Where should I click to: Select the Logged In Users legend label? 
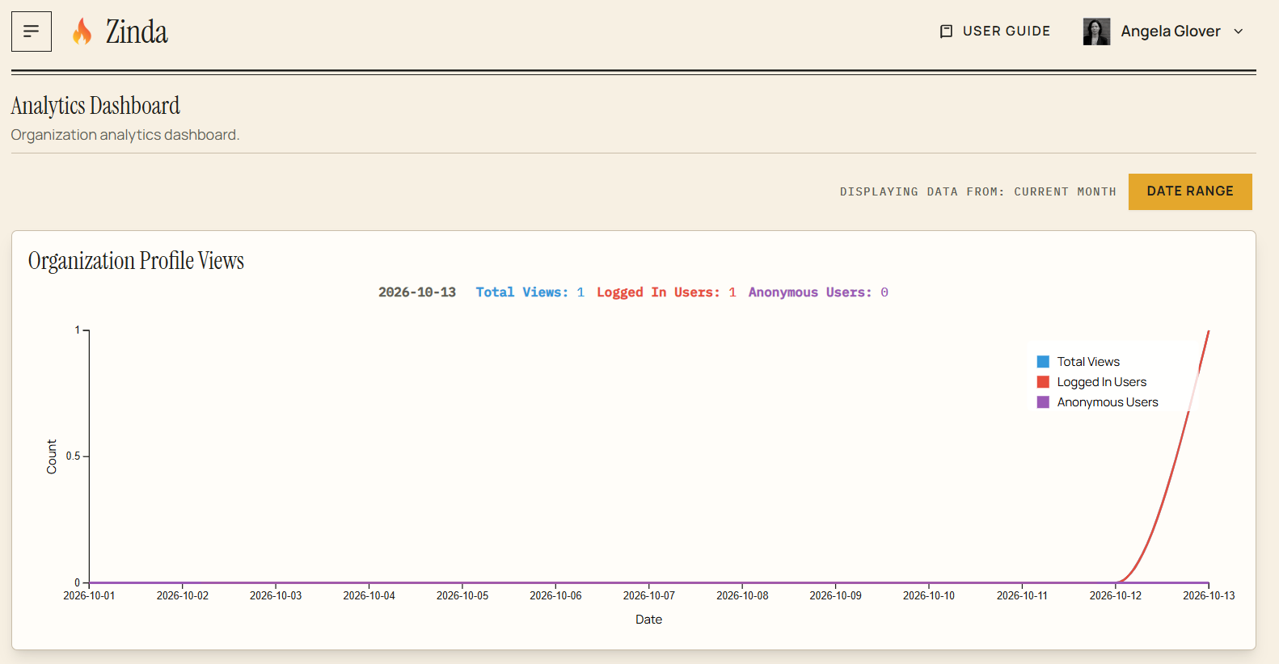click(1102, 382)
